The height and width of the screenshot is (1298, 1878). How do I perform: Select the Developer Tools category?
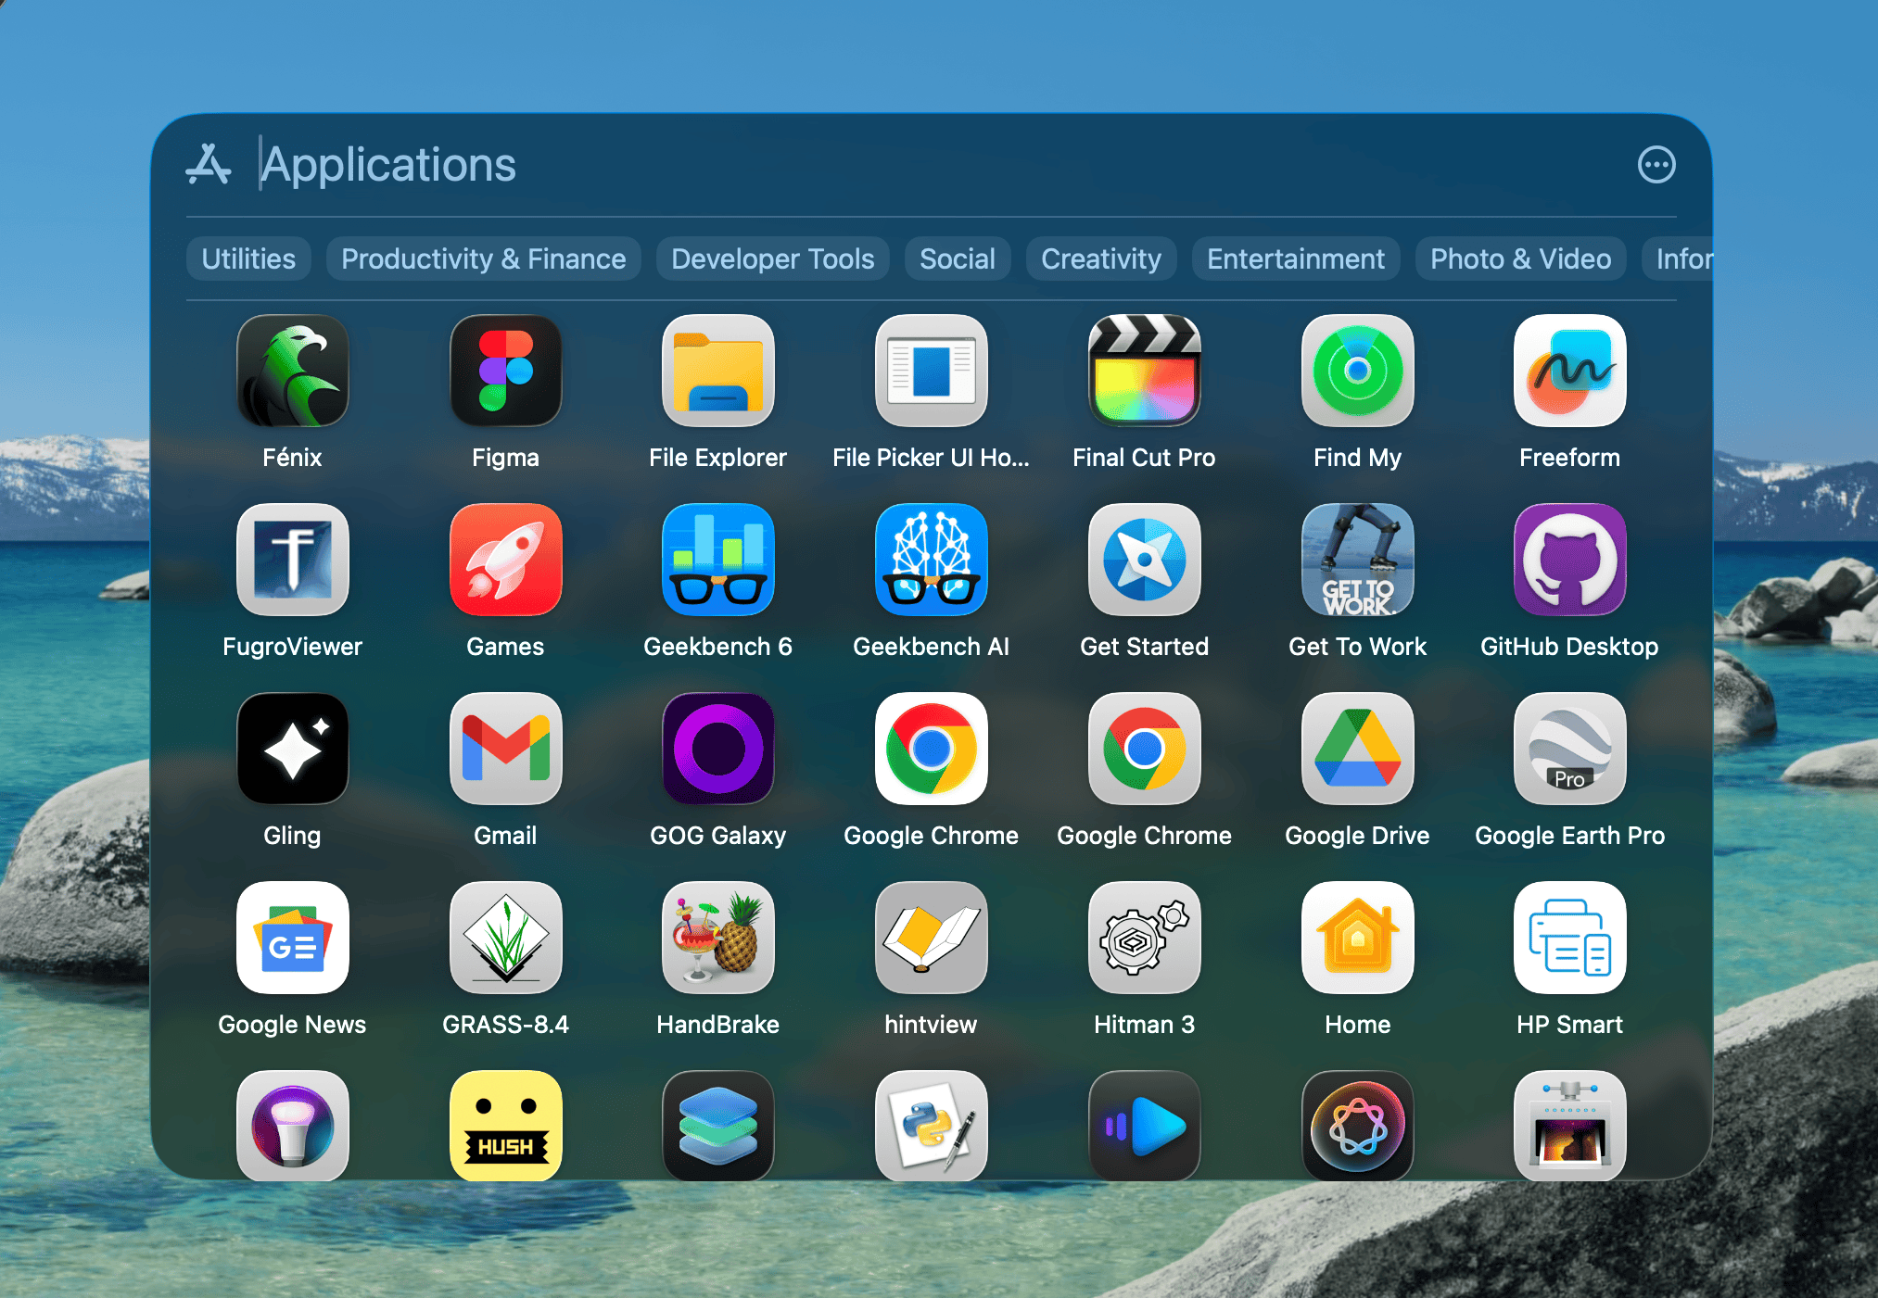pos(772,258)
